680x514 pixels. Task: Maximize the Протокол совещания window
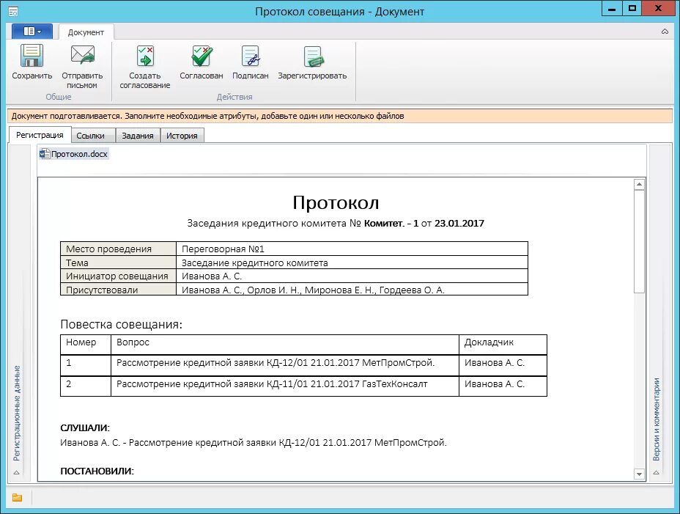632,8
